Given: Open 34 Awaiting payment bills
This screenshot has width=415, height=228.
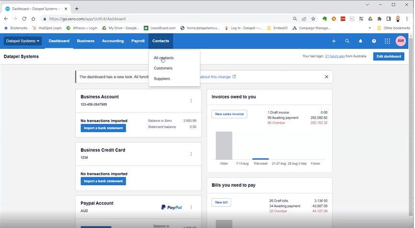Looking at the screenshot, I should point(285,206).
